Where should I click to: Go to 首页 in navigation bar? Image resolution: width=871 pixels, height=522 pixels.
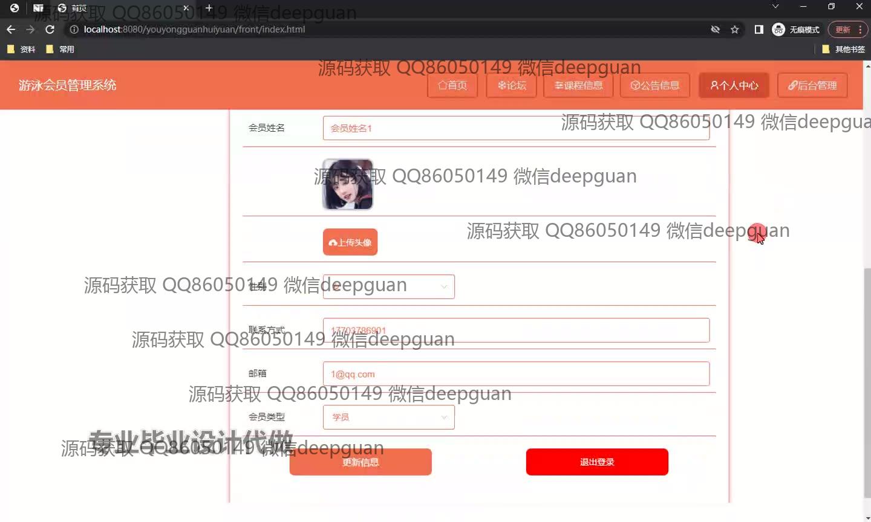[x=452, y=85]
